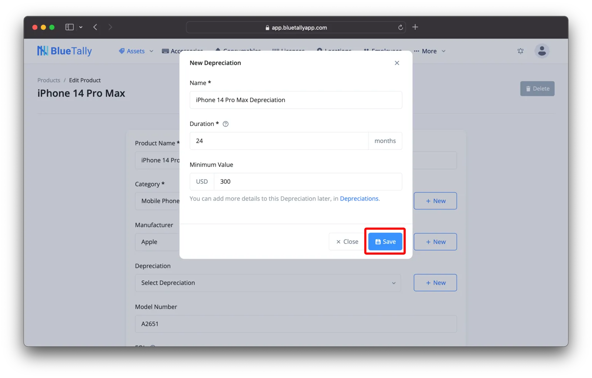Click the Product Name field
The image size is (592, 378).
158,160
